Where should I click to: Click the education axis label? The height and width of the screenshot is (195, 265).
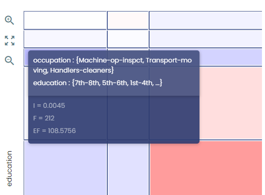pos(9,168)
